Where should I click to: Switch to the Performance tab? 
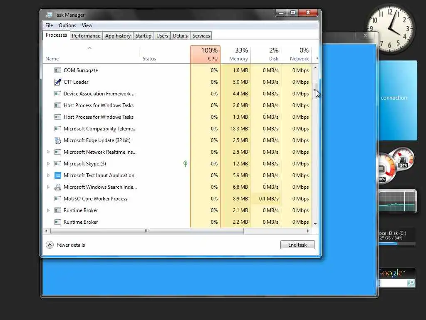click(86, 36)
